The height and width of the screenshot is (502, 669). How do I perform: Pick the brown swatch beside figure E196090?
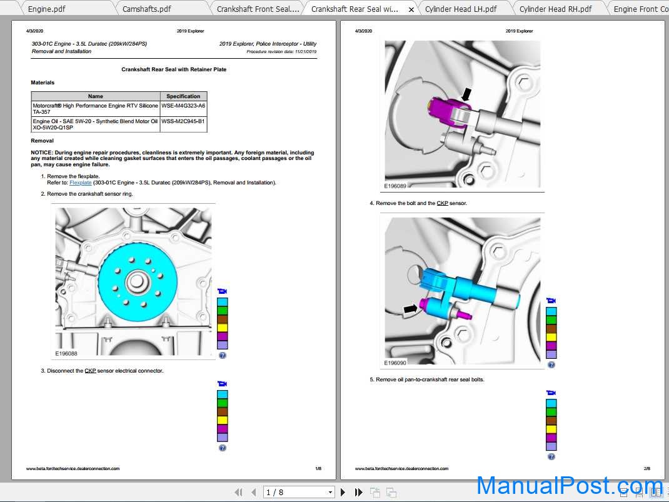(551, 329)
